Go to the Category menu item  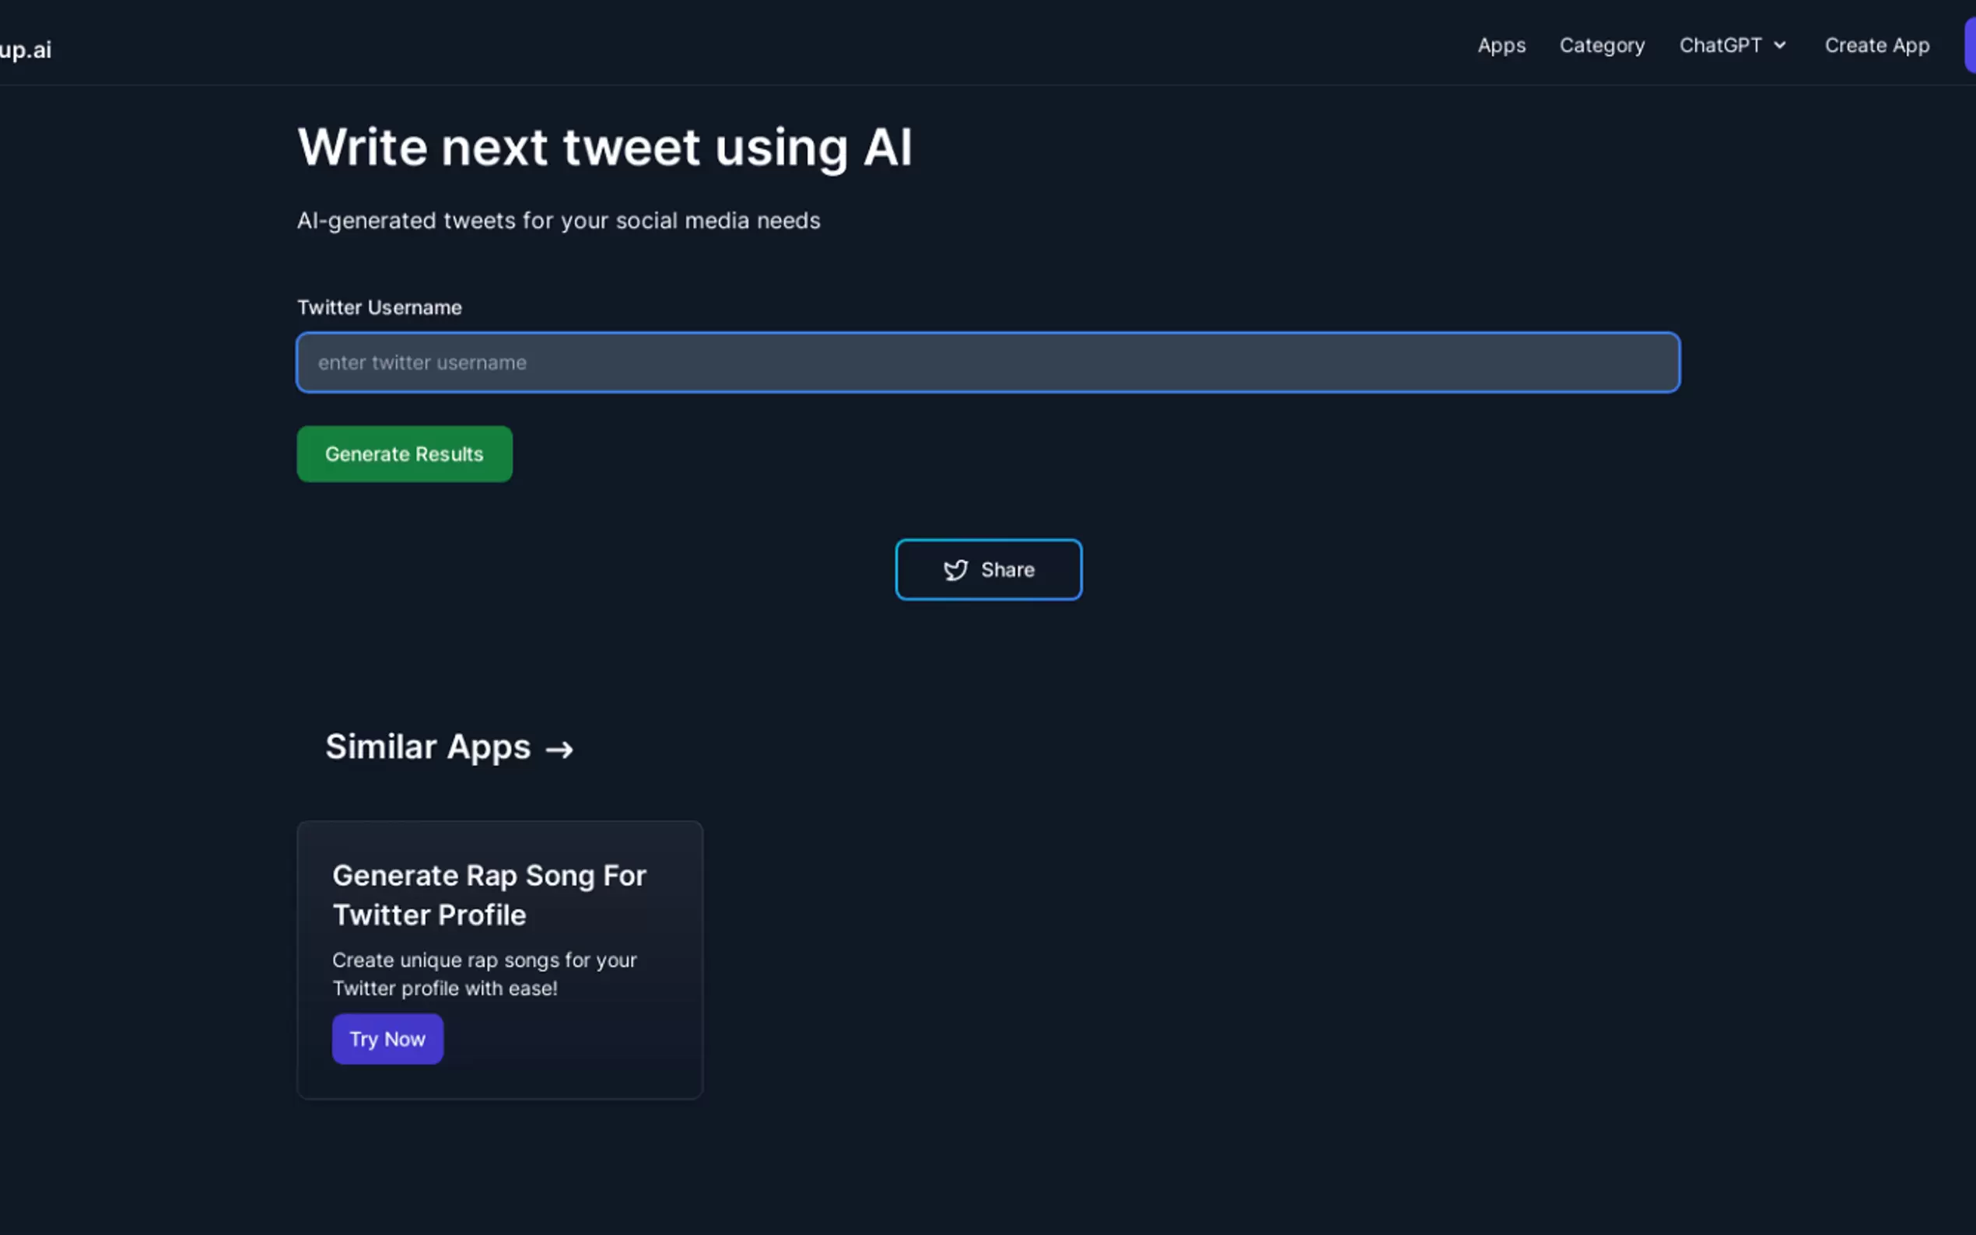1601,46
